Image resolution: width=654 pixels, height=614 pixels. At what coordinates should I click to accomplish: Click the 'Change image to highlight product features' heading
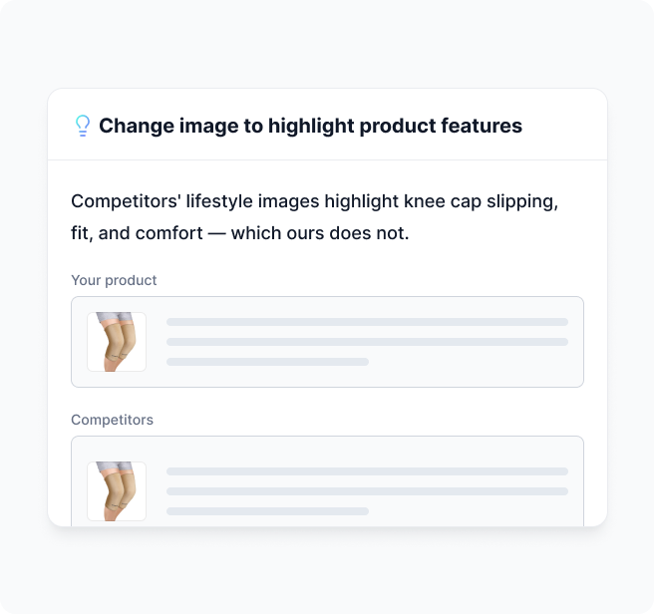tap(310, 126)
